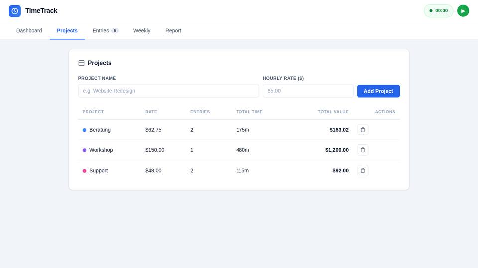Click the PROJECT column header
478x268 pixels.
pos(93,112)
